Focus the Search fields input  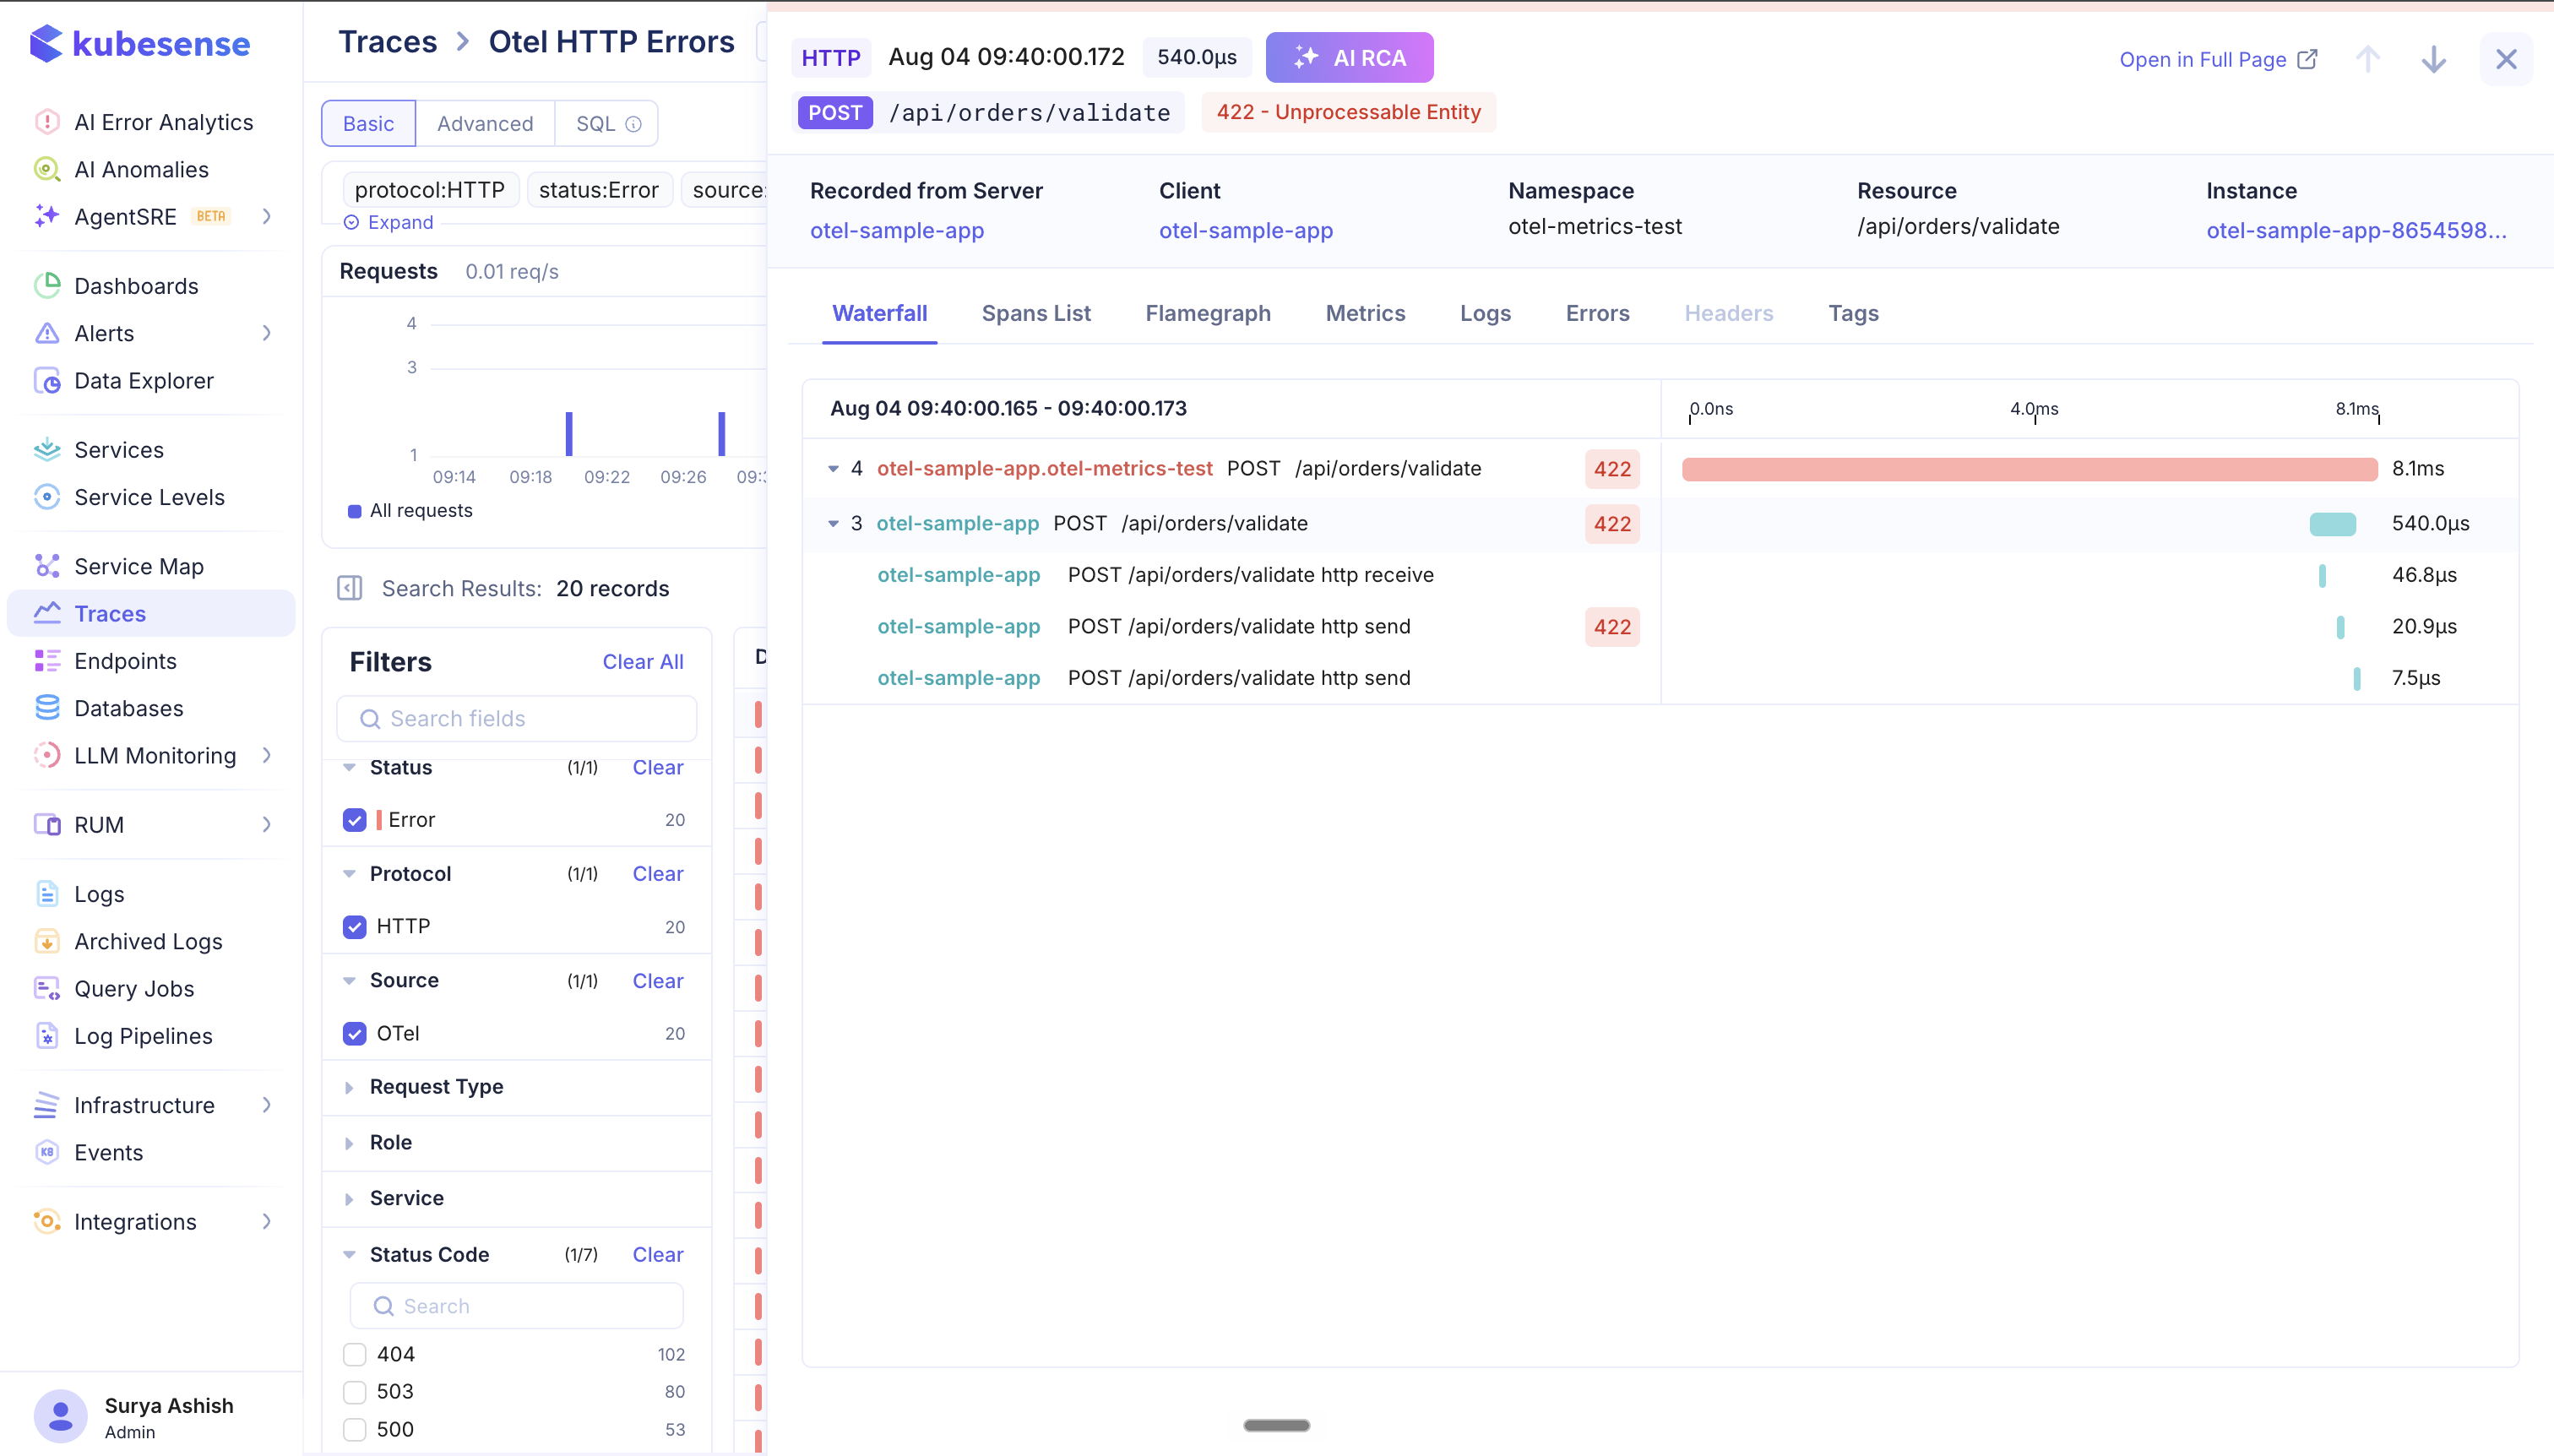[x=516, y=718]
